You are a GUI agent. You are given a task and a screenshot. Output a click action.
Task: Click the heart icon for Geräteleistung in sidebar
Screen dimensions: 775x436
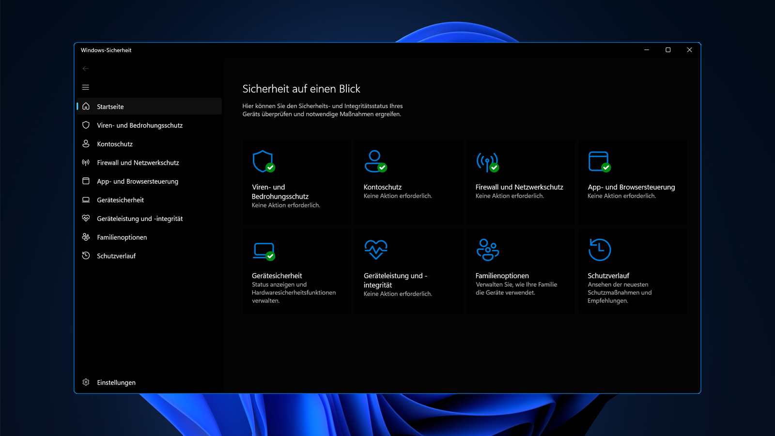point(86,218)
